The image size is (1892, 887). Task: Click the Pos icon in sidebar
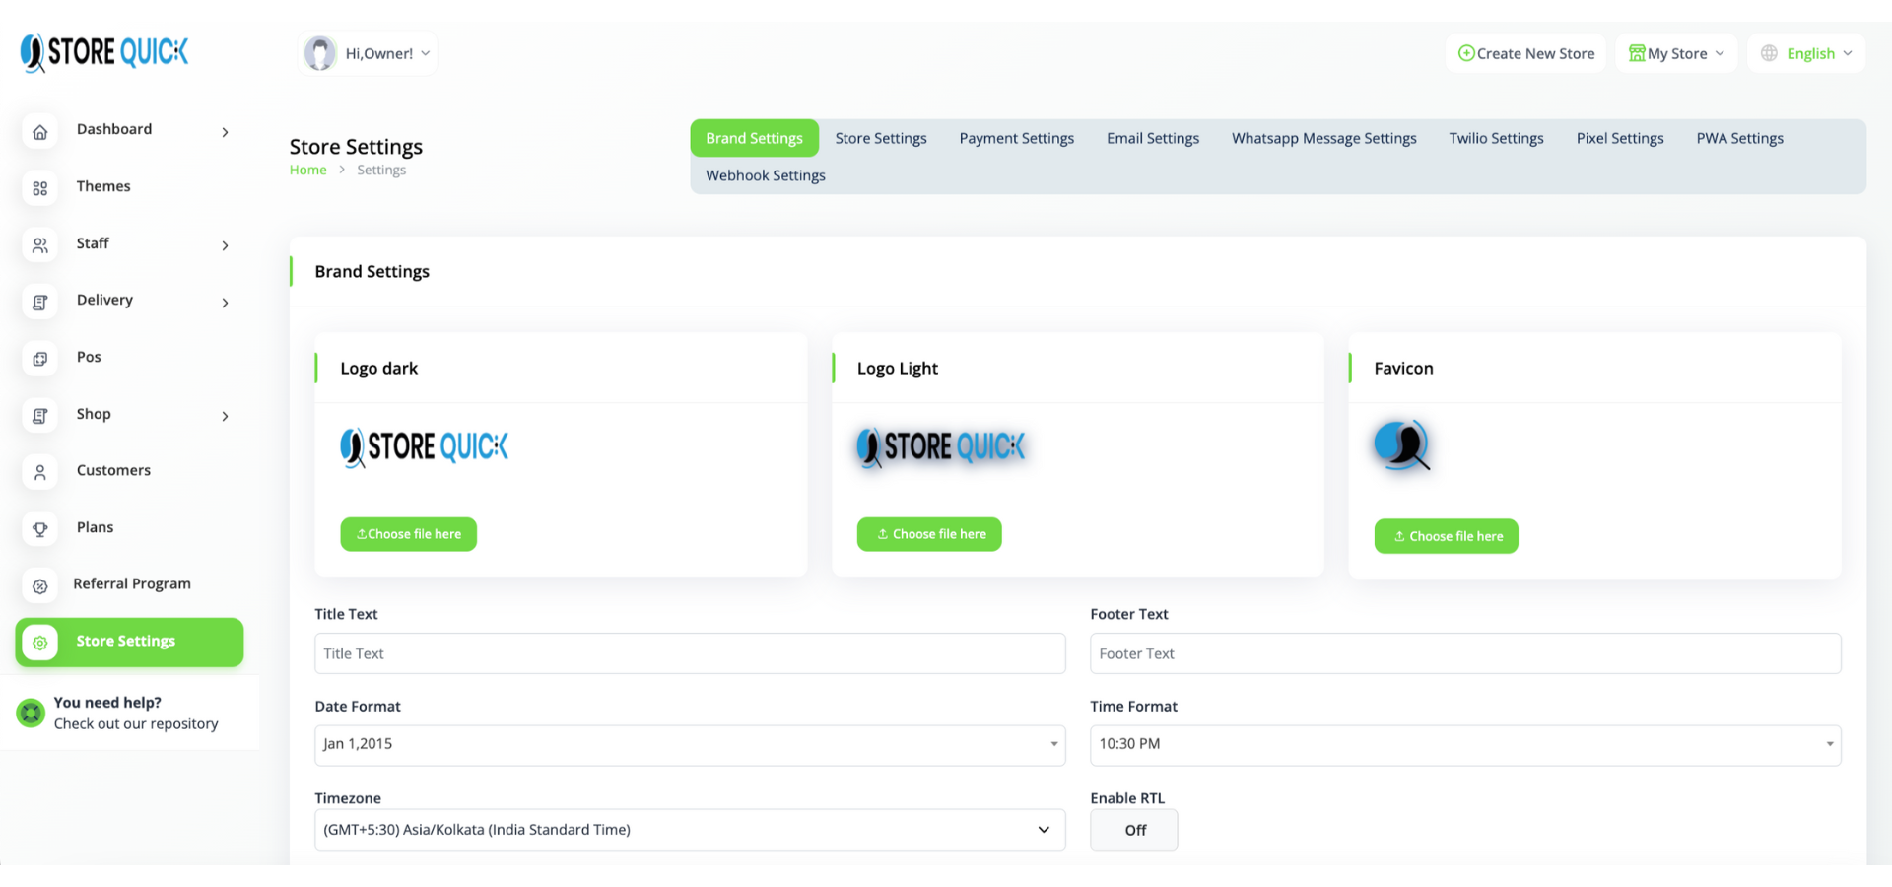click(40, 359)
